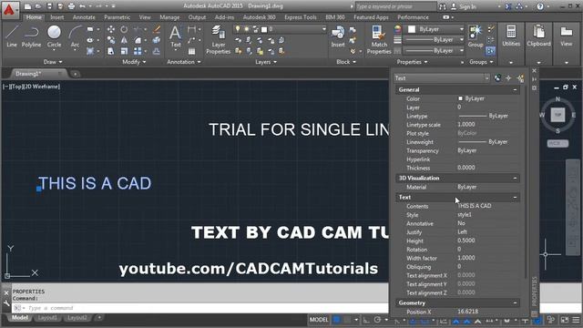Open the object type Text dropdown
Screen dimensions: 583x328
point(442,78)
